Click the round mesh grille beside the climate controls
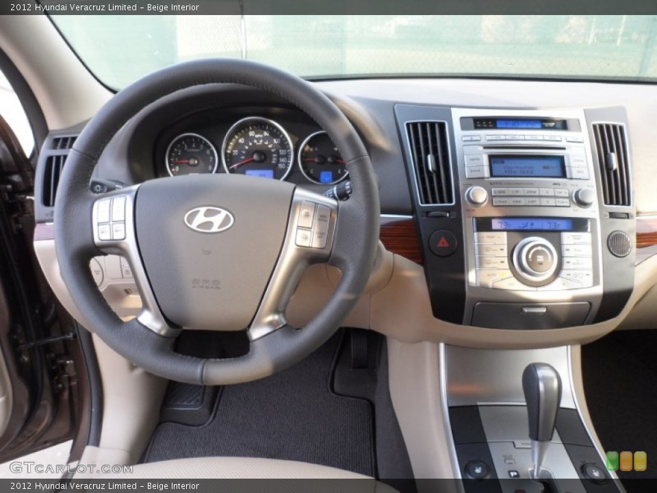 point(619,244)
